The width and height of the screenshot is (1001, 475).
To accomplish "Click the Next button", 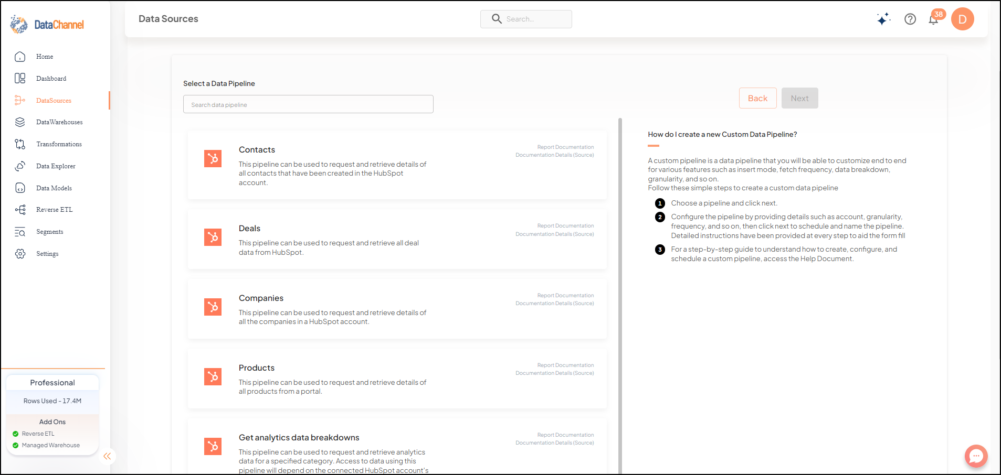I will tap(799, 98).
